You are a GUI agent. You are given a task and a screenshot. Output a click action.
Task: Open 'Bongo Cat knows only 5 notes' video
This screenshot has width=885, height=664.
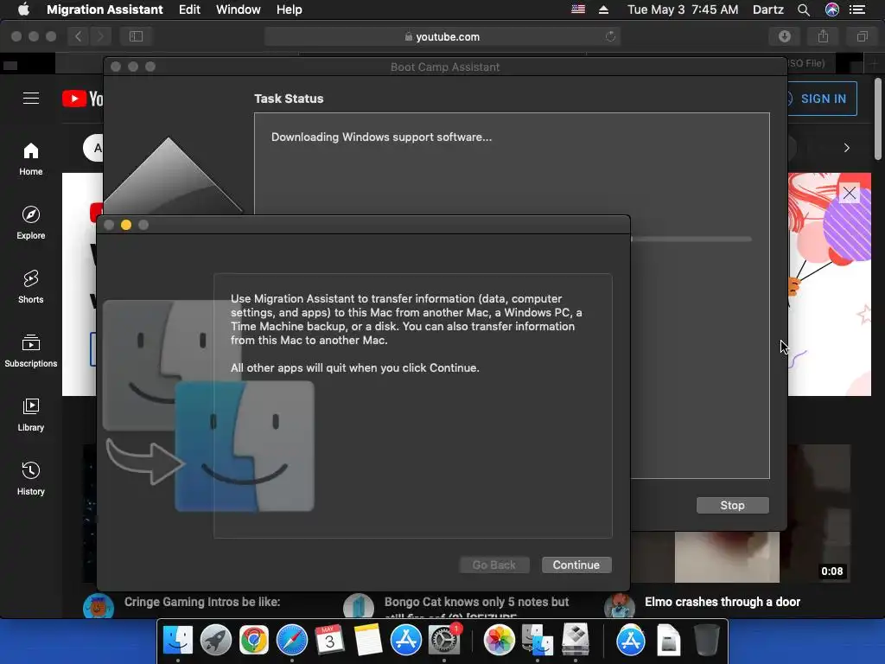click(476, 602)
